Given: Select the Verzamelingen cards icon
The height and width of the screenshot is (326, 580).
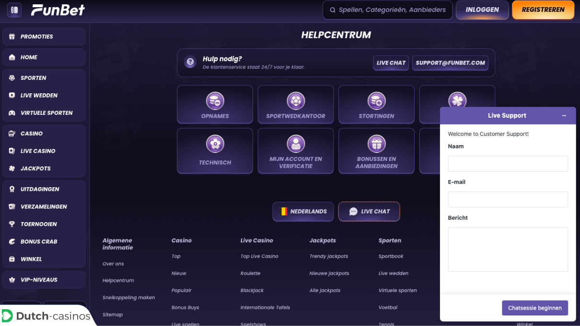Looking at the screenshot, I should 12,207.
